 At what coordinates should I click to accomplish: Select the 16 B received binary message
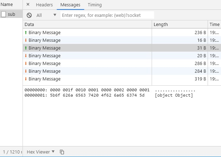tap(44, 40)
